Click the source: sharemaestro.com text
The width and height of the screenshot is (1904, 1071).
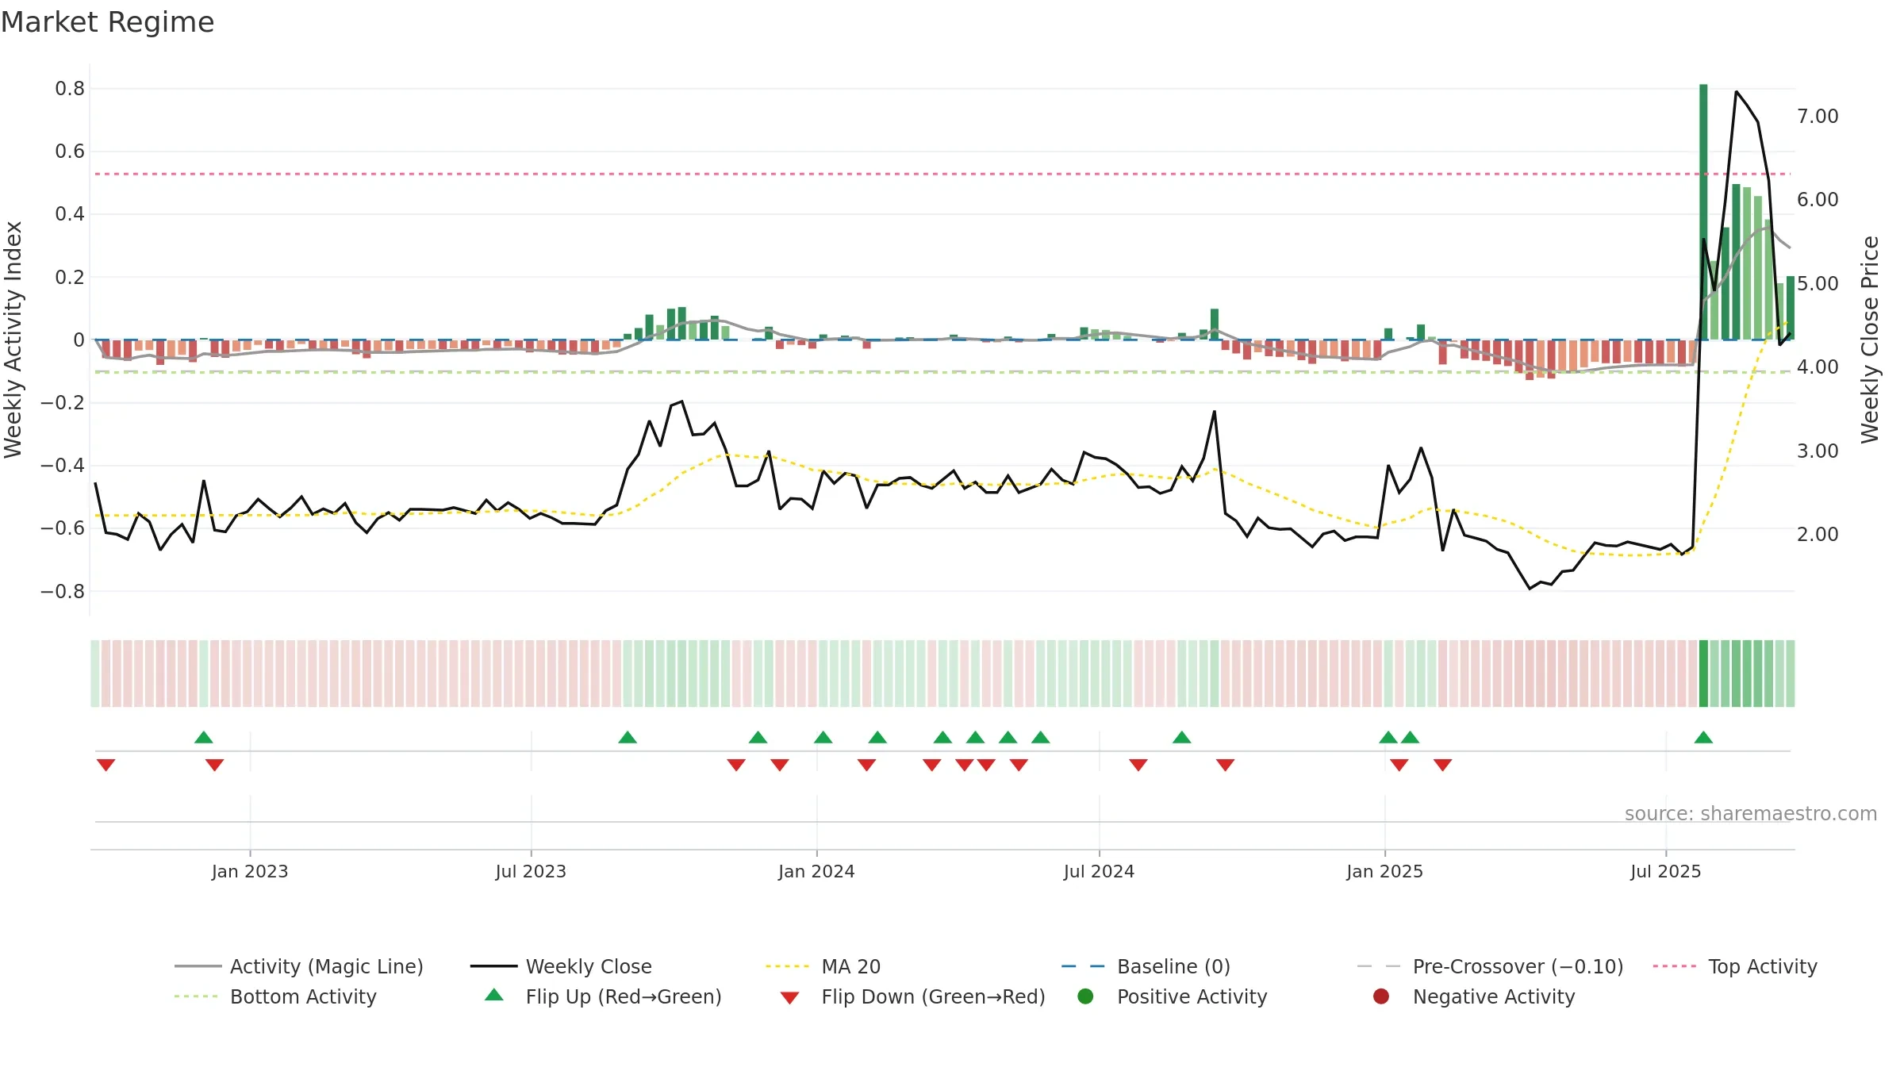1751,813
